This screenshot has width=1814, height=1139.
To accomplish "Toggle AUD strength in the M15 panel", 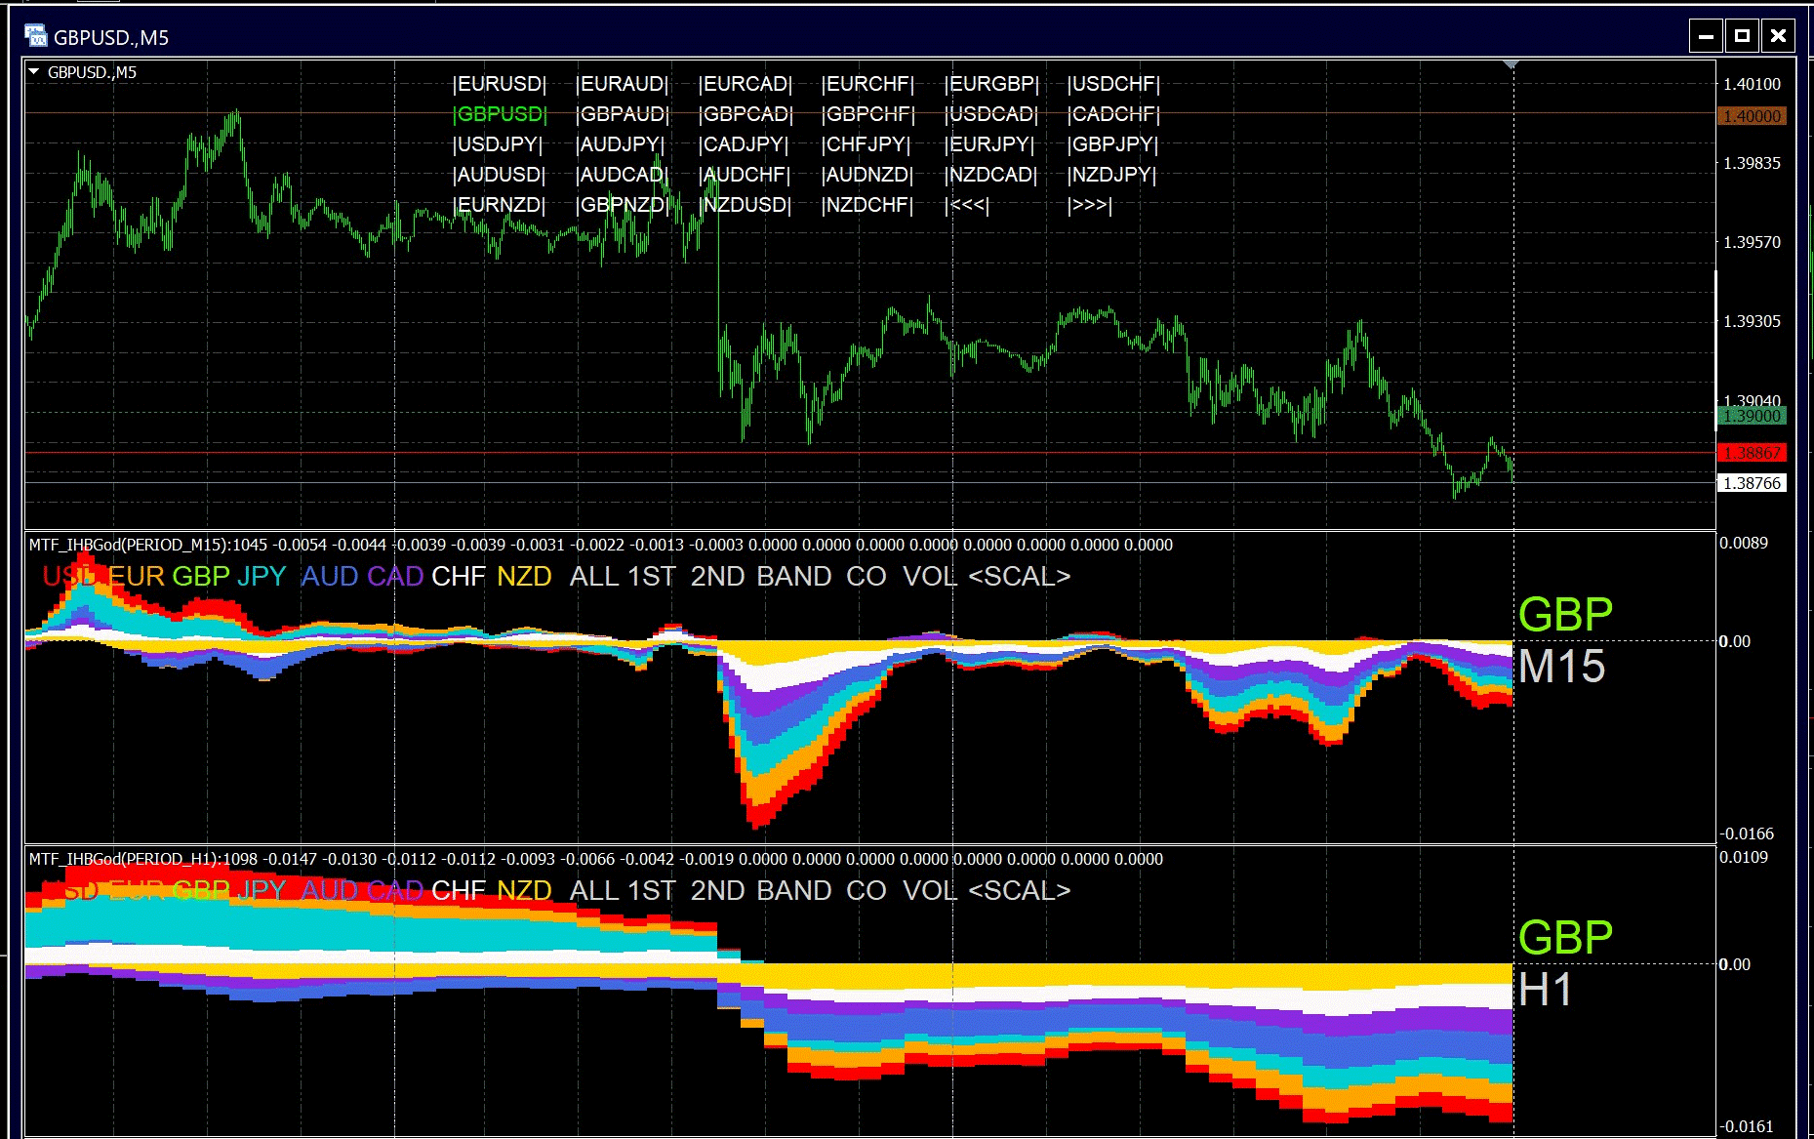I will [x=330, y=577].
